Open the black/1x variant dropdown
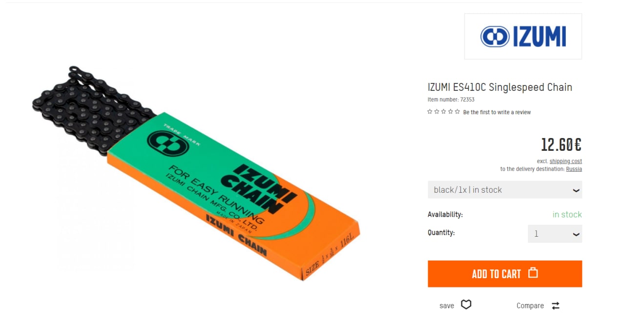This screenshot has height=325, width=625. click(x=505, y=190)
